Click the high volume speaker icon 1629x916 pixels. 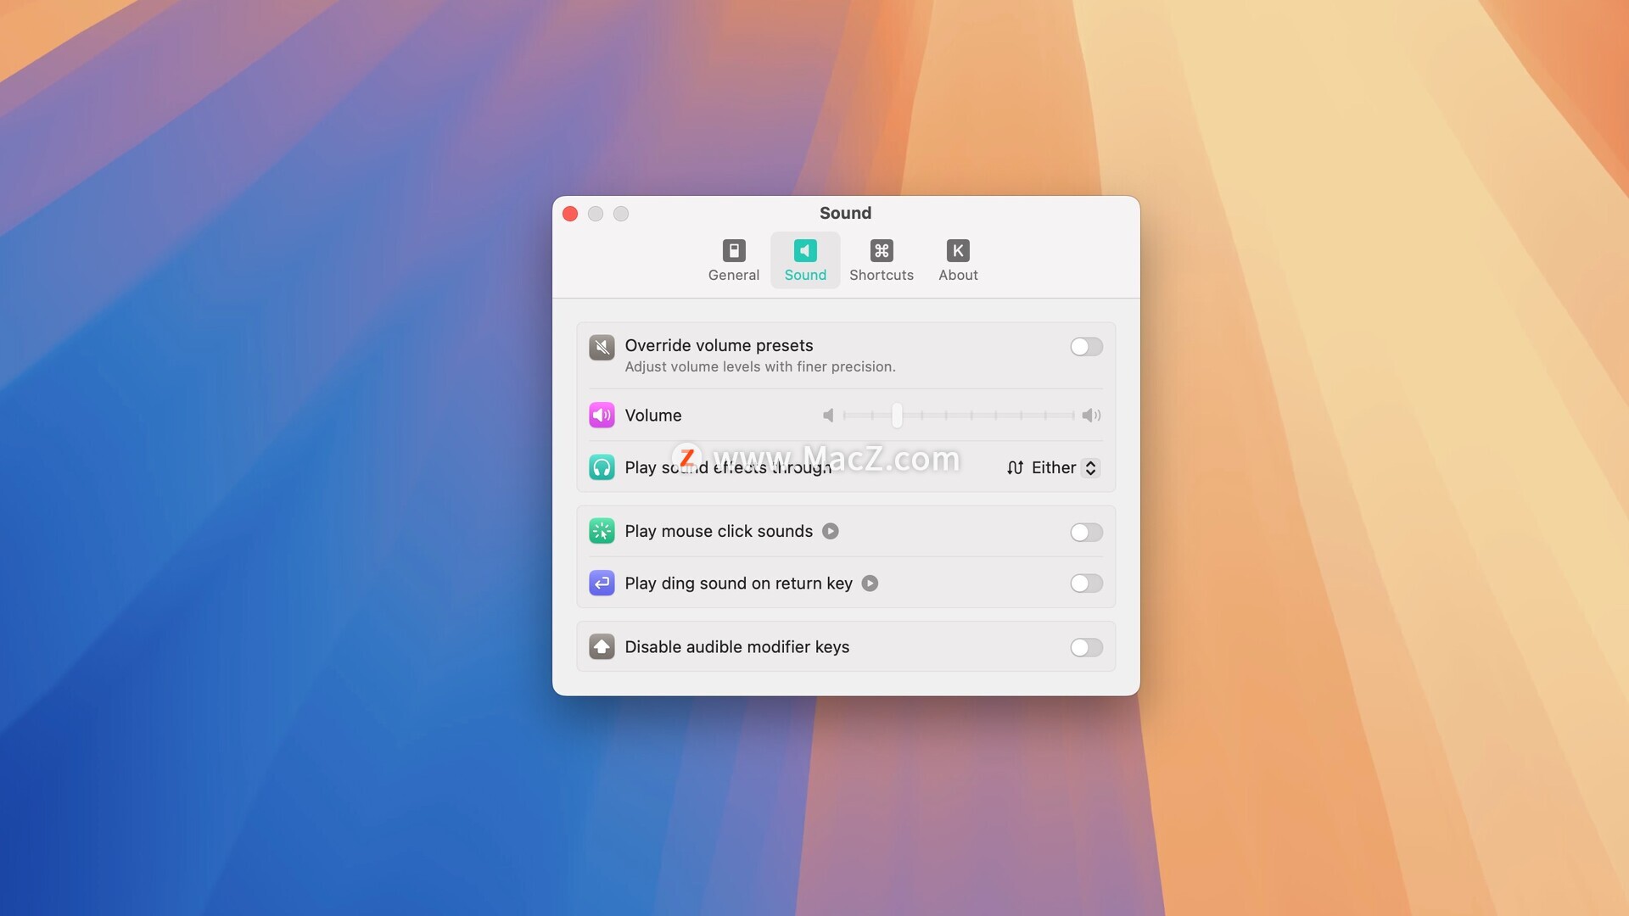point(1091,416)
